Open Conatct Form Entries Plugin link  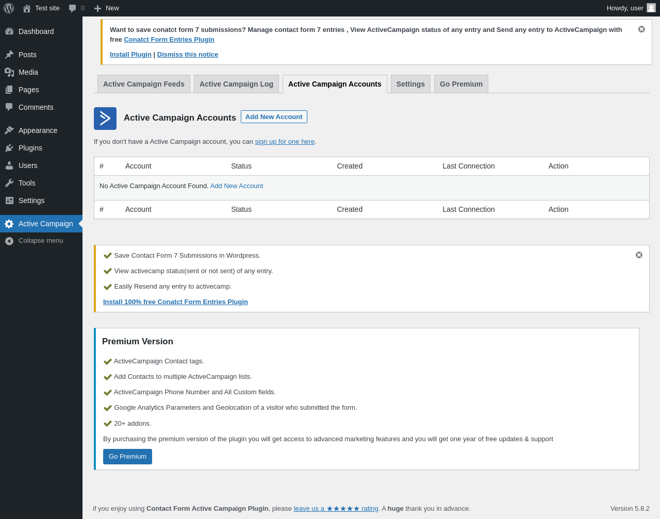tap(169, 40)
